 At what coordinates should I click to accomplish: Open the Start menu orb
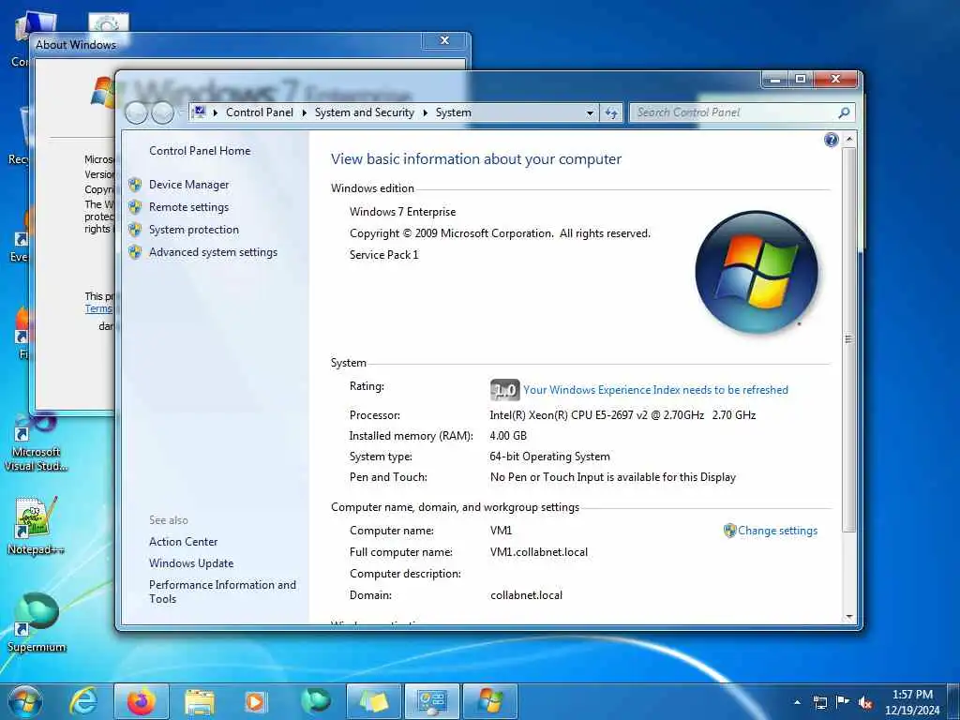(25, 701)
